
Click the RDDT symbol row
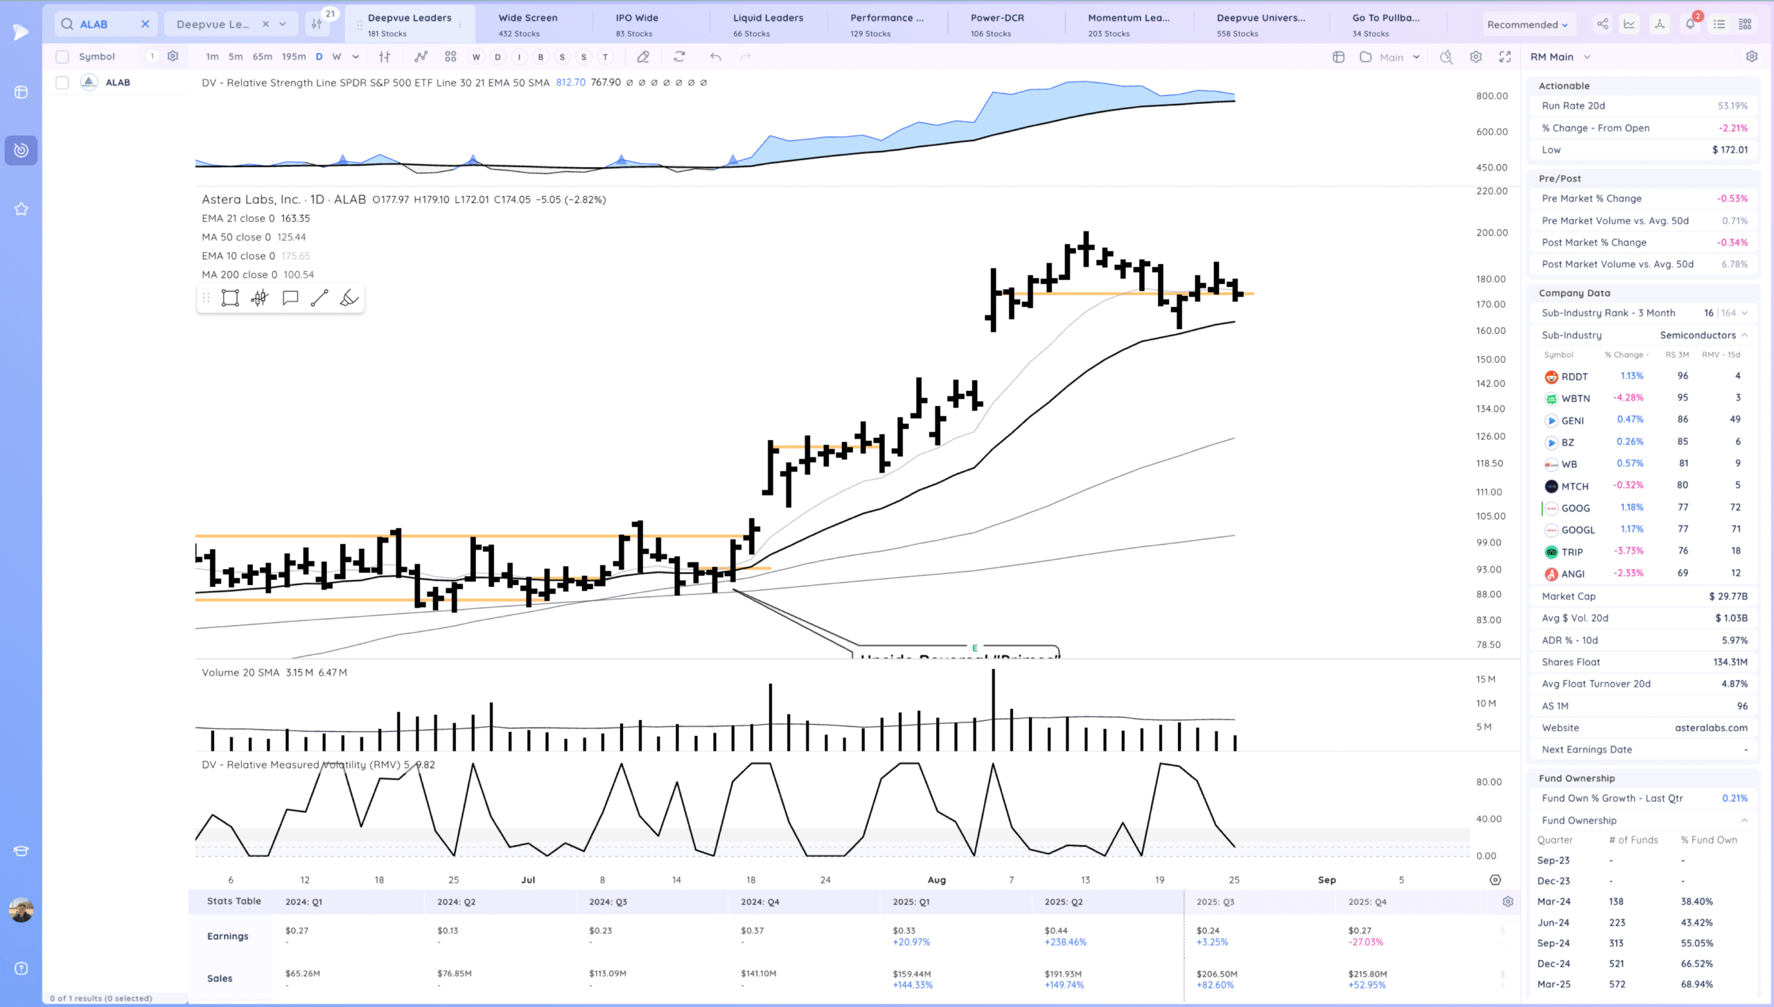coord(1644,376)
